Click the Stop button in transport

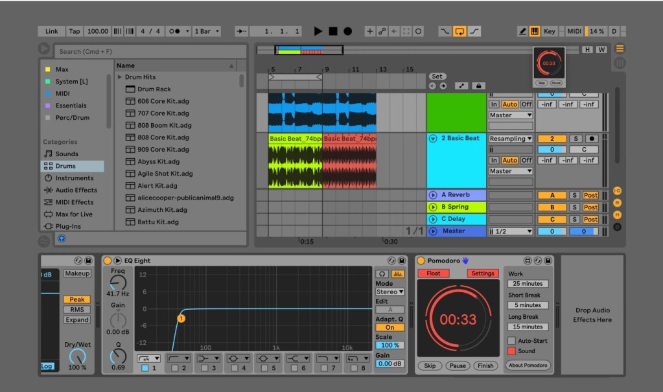(332, 31)
